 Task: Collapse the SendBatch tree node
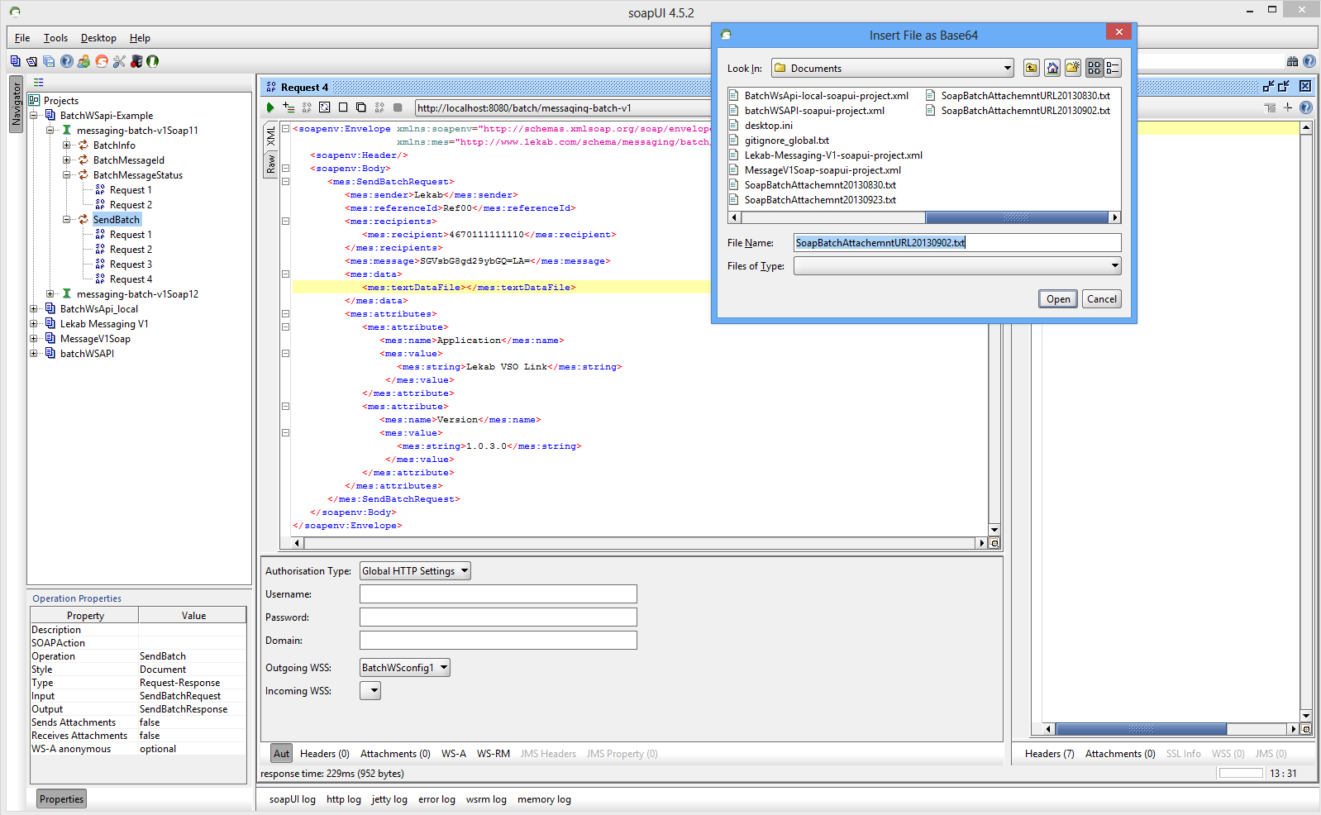pos(67,220)
